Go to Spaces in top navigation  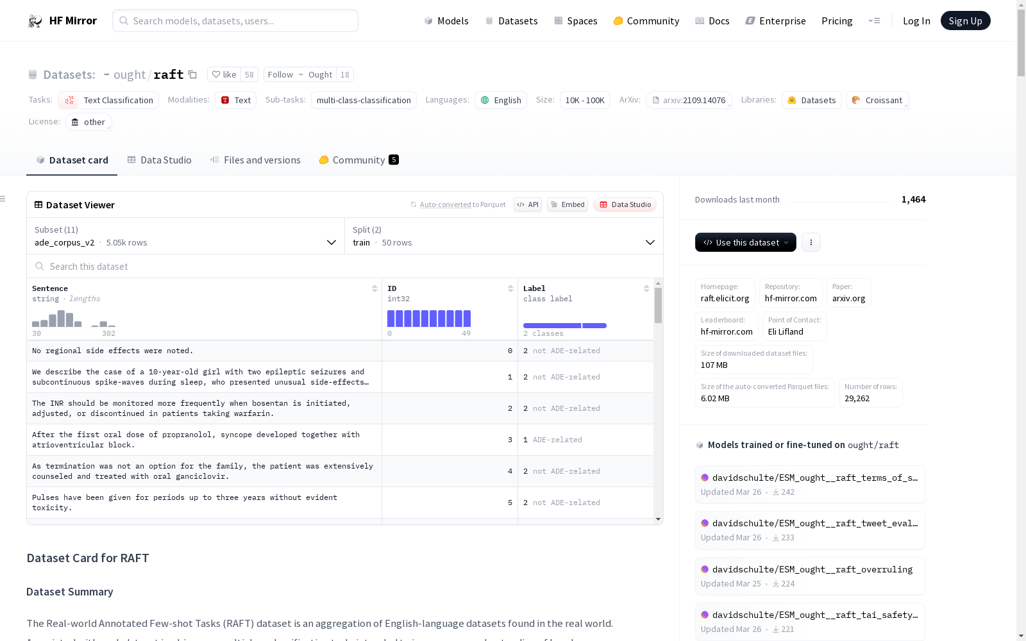coord(576,21)
